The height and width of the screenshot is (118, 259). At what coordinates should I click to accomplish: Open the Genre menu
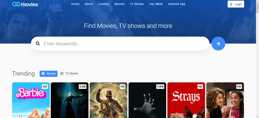click(x=89, y=4)
